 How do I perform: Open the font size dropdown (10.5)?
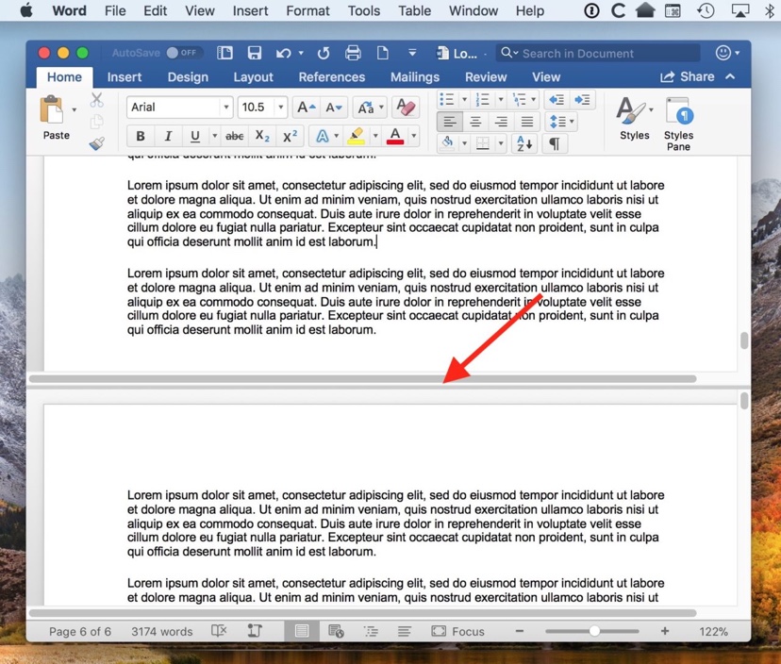(x=281, y=108)
